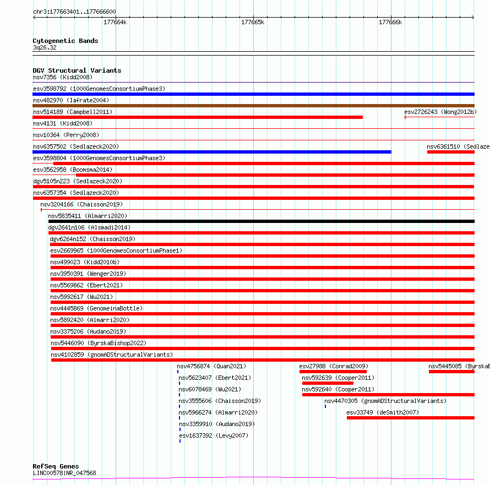Click the red nsv5445085 variant bar
This screenshot has height=485, width=490.
(451, 372)
